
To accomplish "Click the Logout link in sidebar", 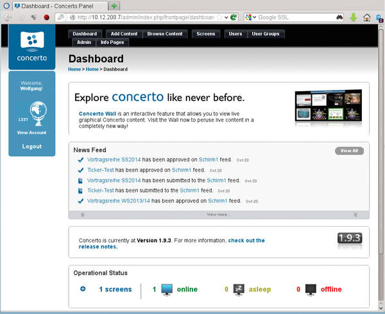I will pos(31,146).
